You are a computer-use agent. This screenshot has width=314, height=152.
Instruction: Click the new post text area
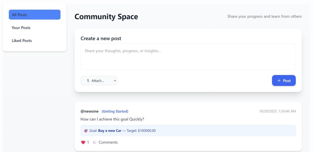pyautogui.click(x=188, y=57)
